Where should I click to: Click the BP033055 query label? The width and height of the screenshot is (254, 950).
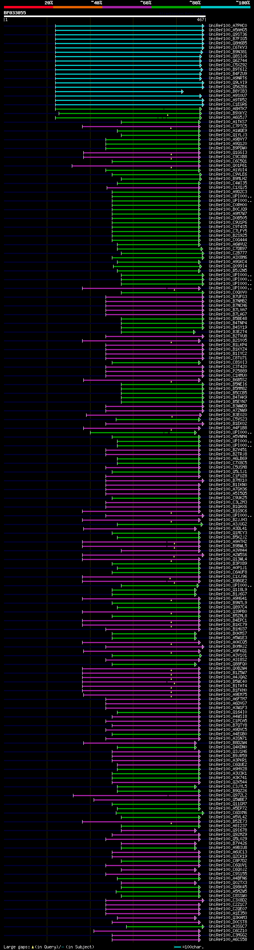tap(15, 13)
